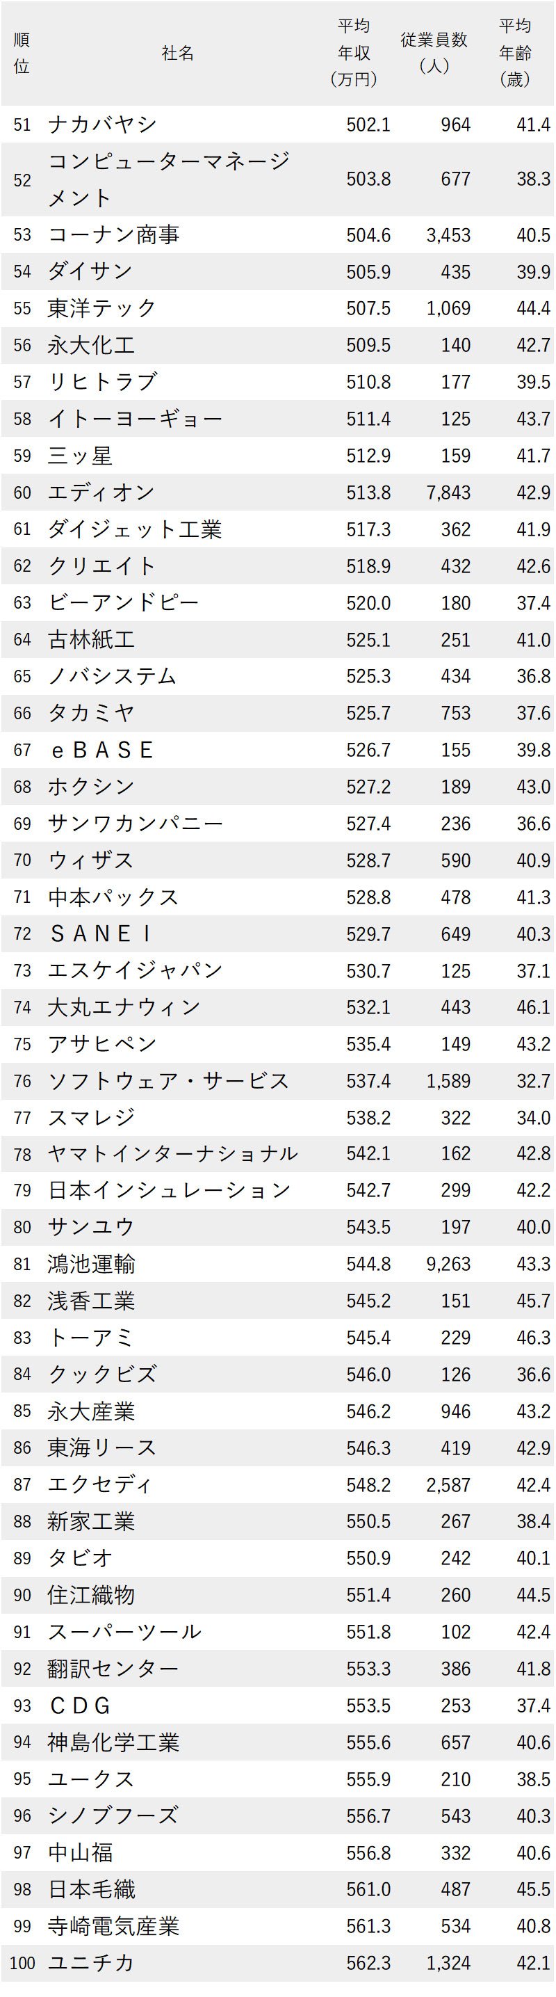The height and width of the screenshot is (1997, 556).
Task: Click the 社名 column header
Action: point(178,53)
